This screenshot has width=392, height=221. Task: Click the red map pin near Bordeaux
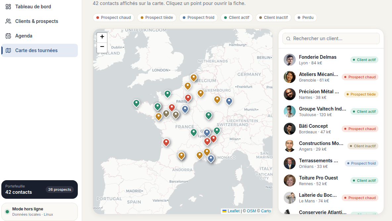point(166,142)
